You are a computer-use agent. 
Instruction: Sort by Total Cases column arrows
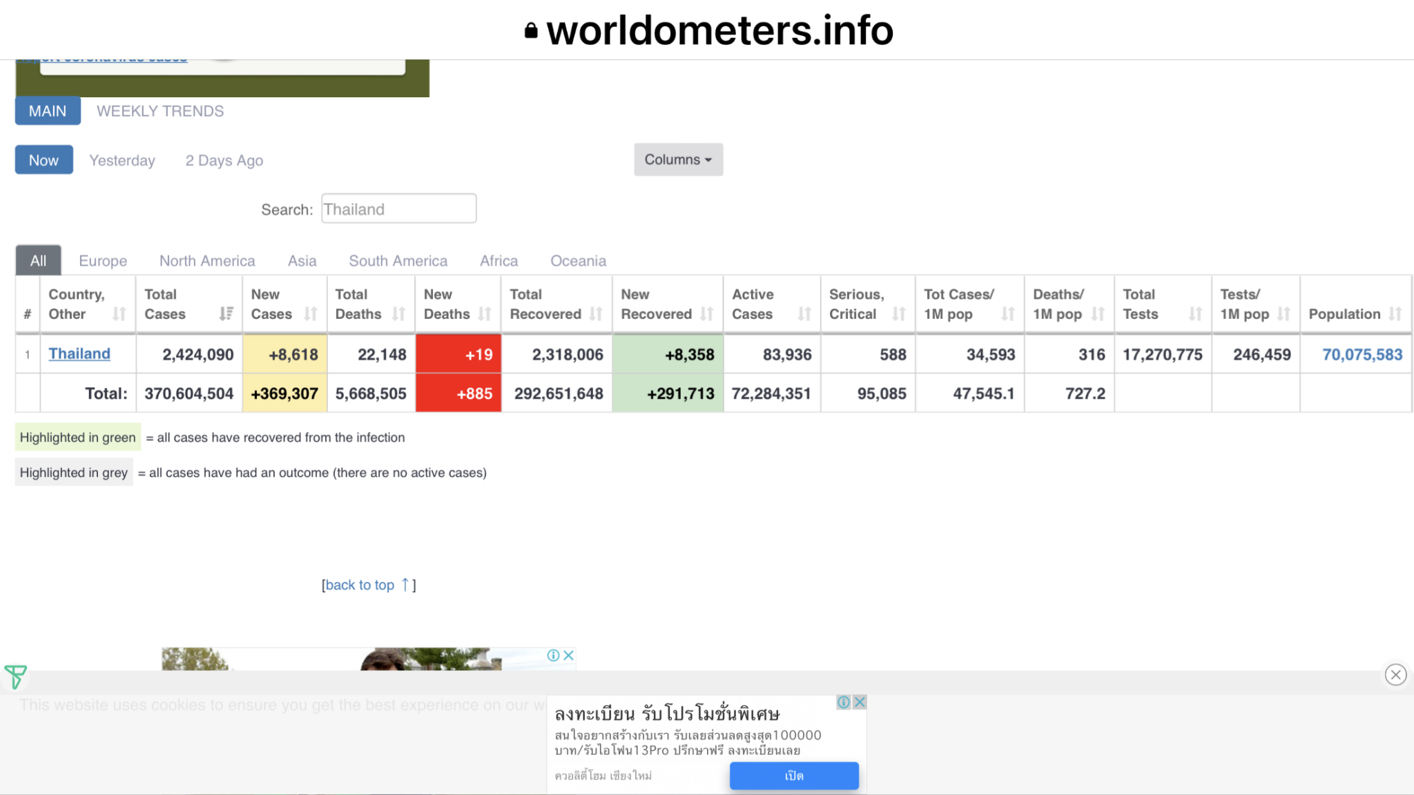pos(226,314)
